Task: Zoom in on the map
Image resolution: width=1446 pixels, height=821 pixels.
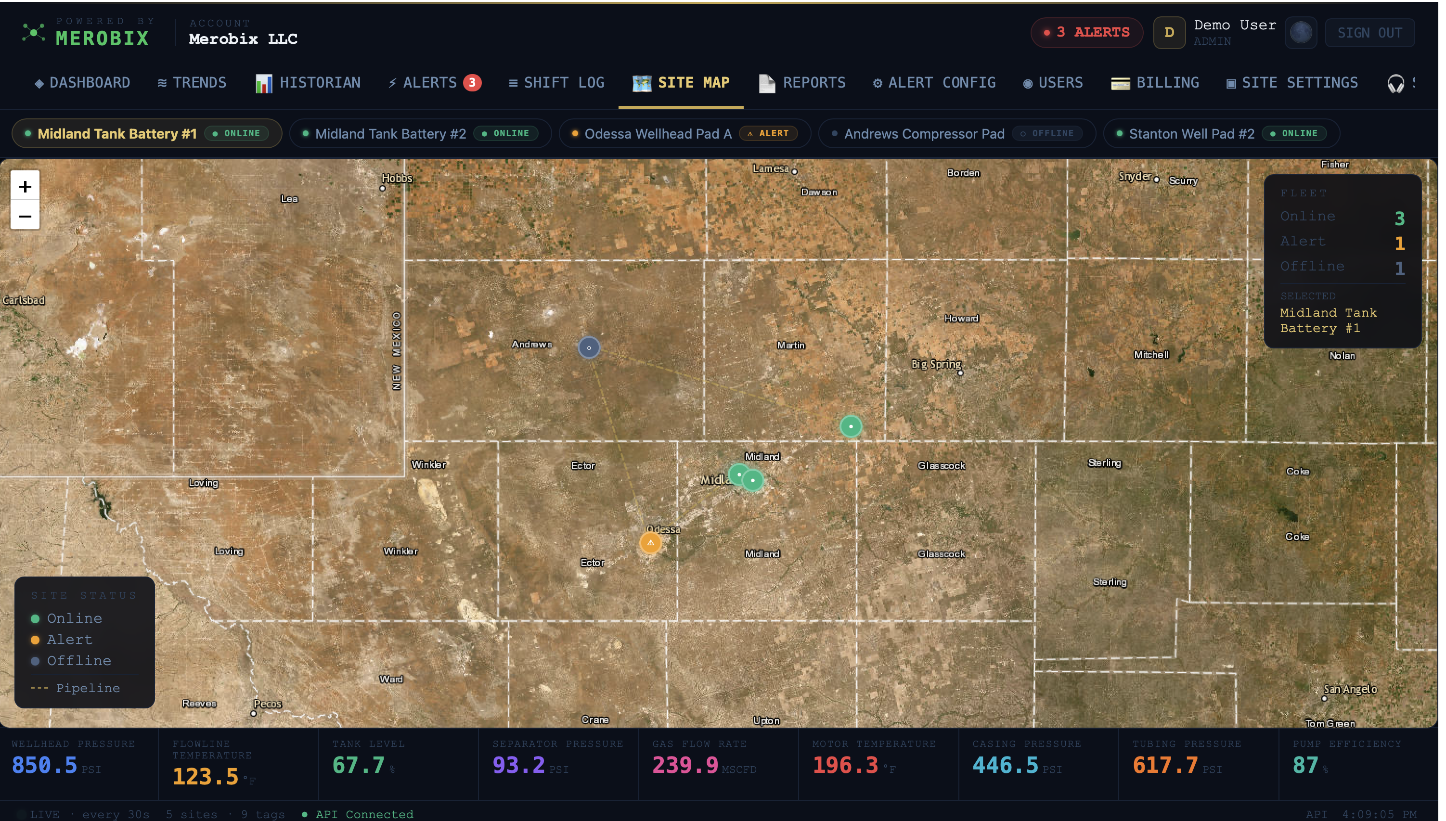Action: coord(25,185)
